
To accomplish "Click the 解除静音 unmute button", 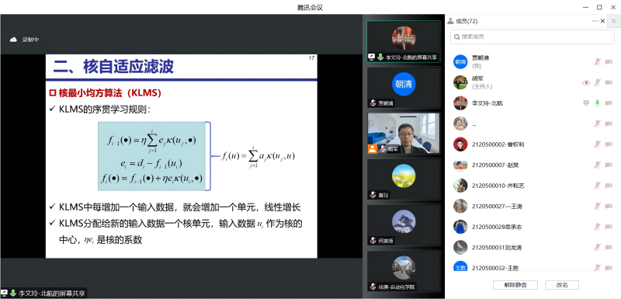I will click(x=515, y=285).
